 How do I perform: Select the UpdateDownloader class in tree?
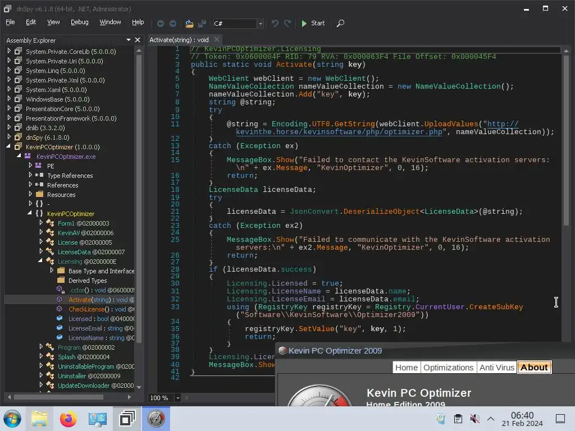95,385
